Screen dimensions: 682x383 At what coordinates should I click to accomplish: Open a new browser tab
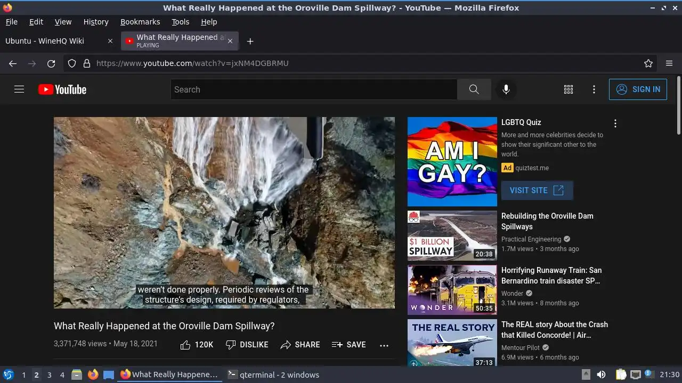[250, 41]
